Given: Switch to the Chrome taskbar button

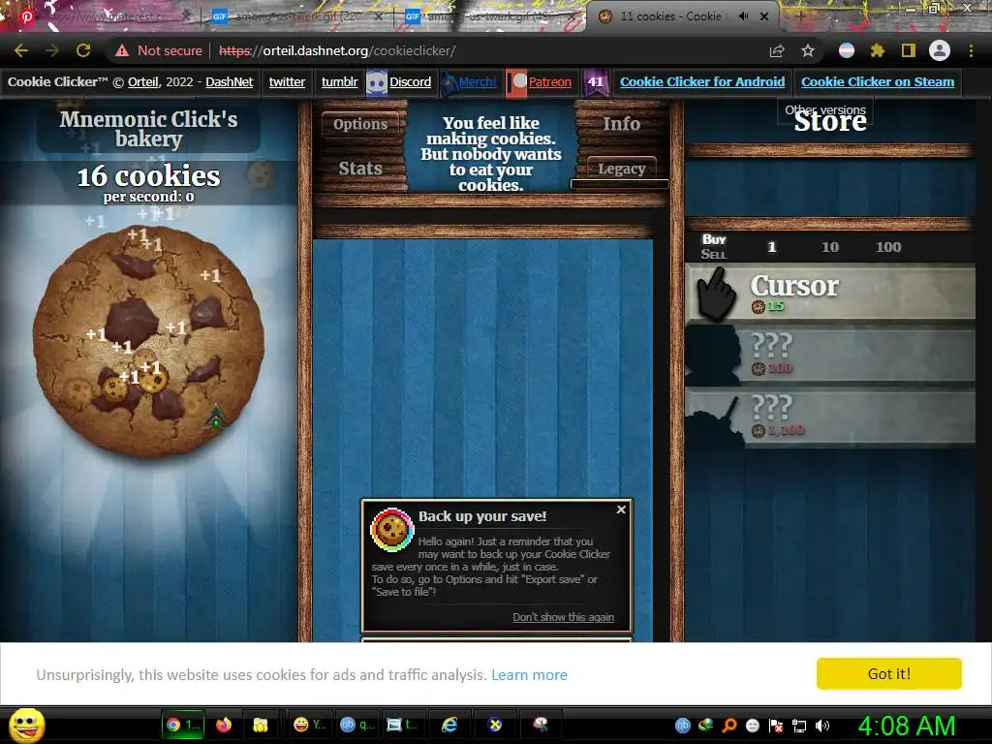Looking at the screenshot, I should [x=183, y=725].
